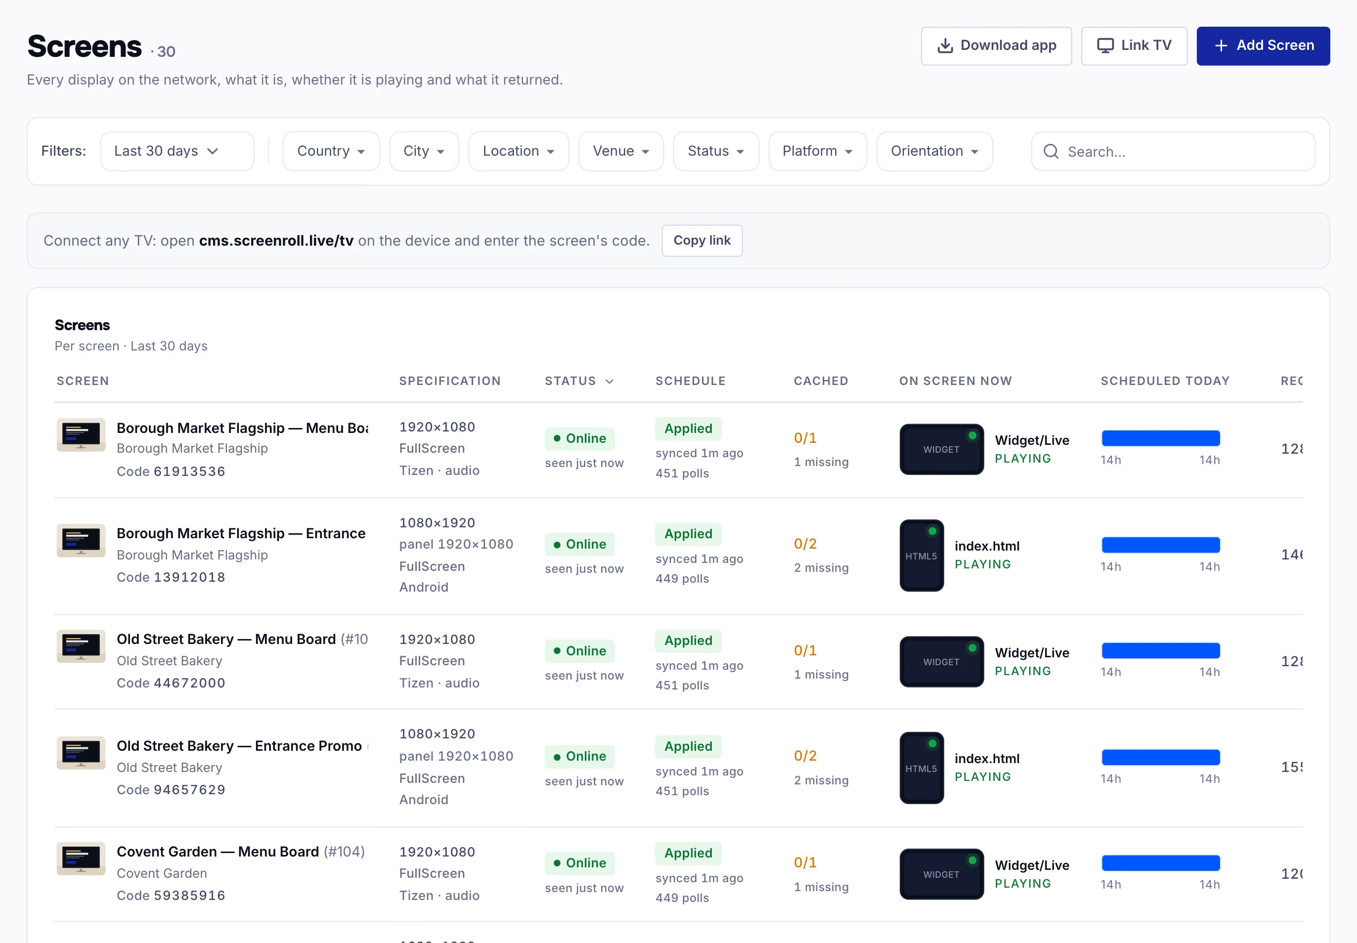
Task: Open Old Street Bakery Menu Board widget thumbnail
Action: tap(942, 662)
